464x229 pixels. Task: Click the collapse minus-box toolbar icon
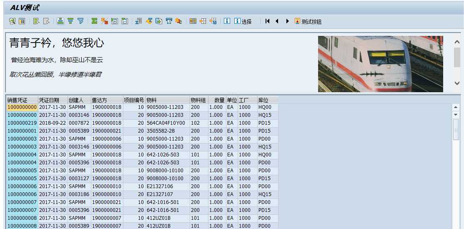pyautogui.click(x=125, y=21)
